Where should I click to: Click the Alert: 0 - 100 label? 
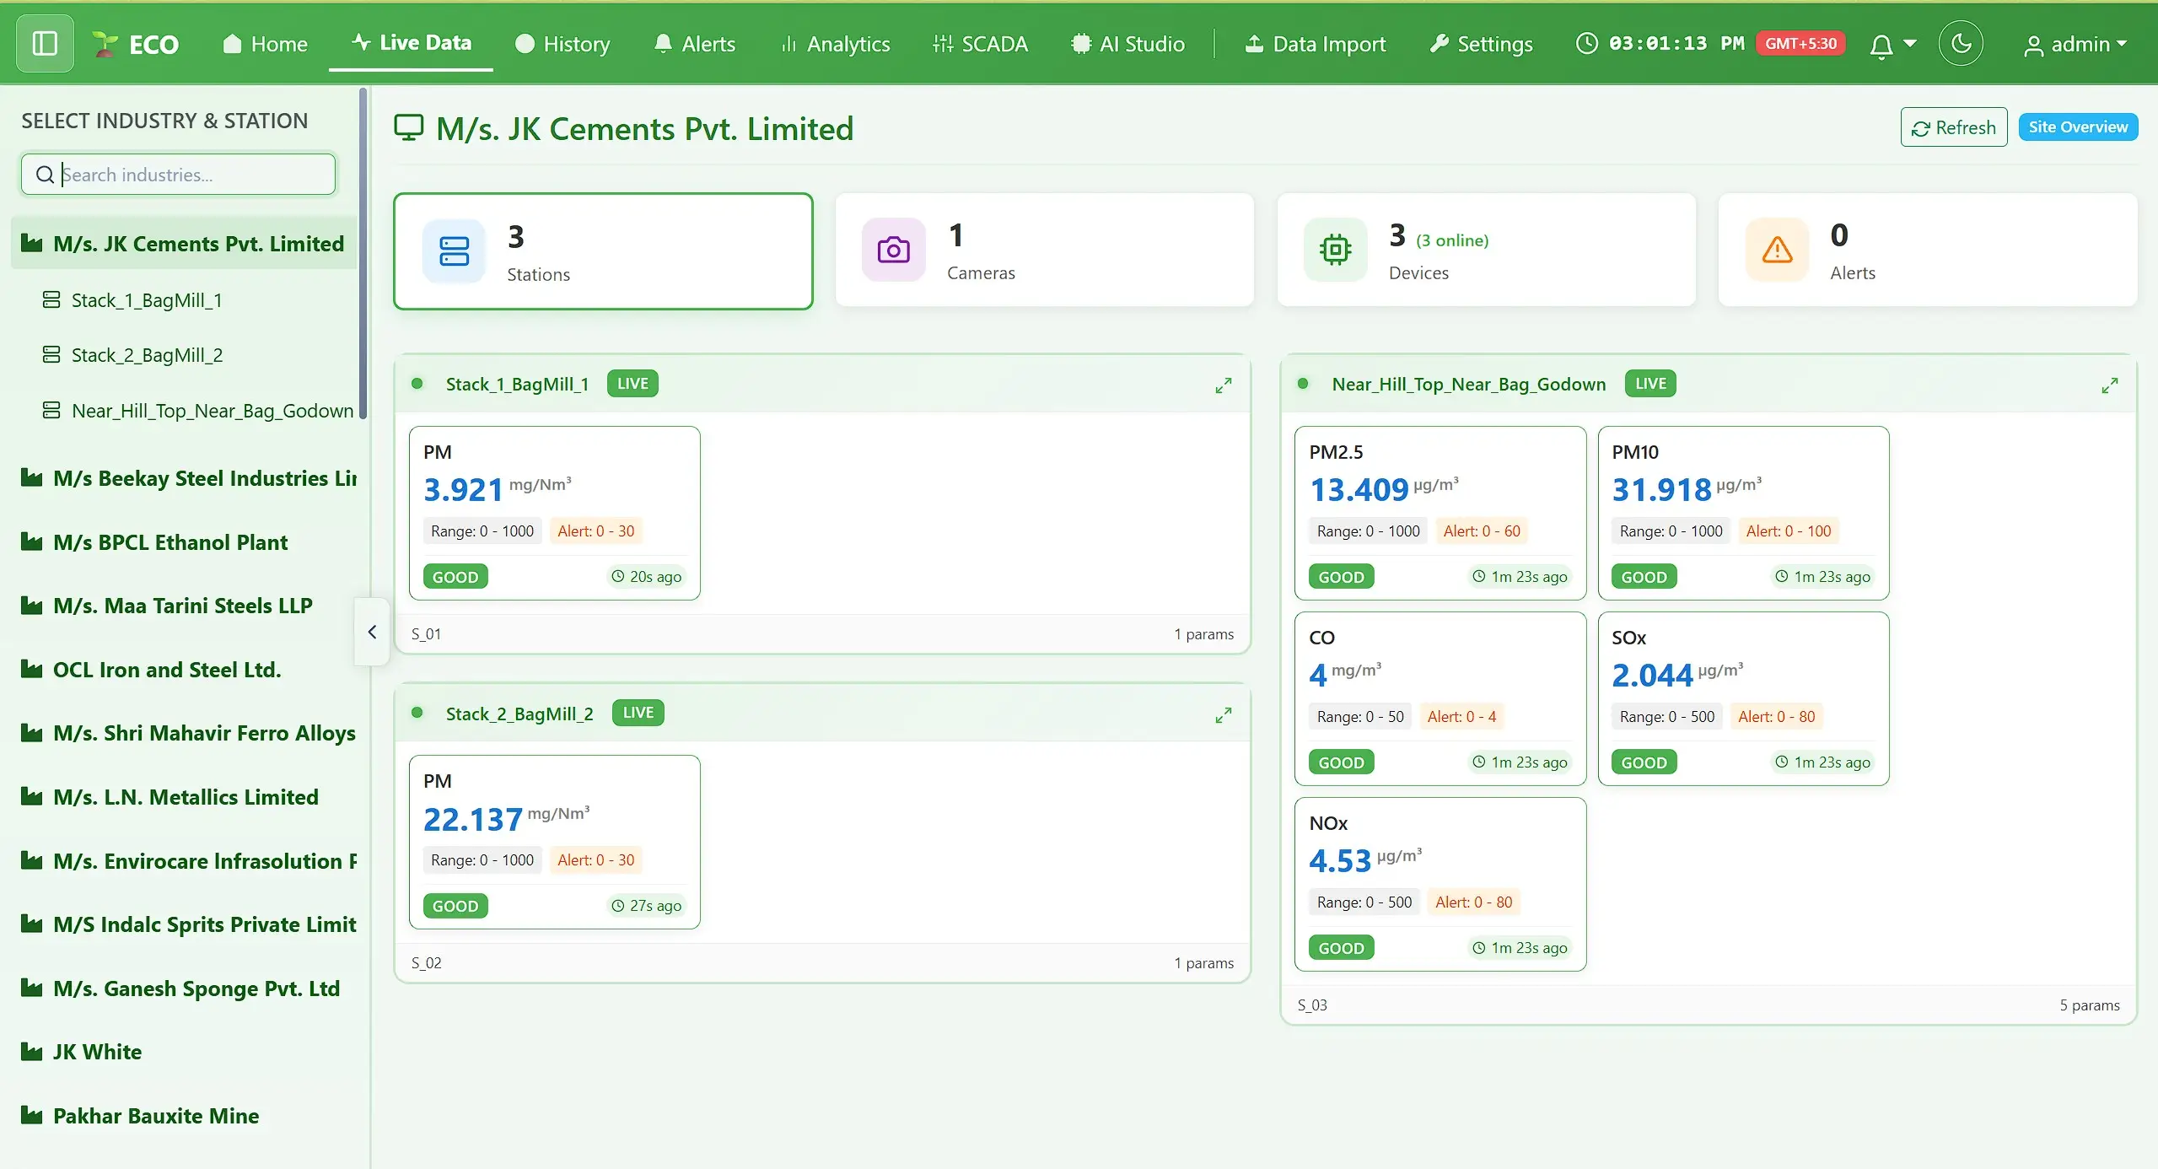tap(1789, 531)
